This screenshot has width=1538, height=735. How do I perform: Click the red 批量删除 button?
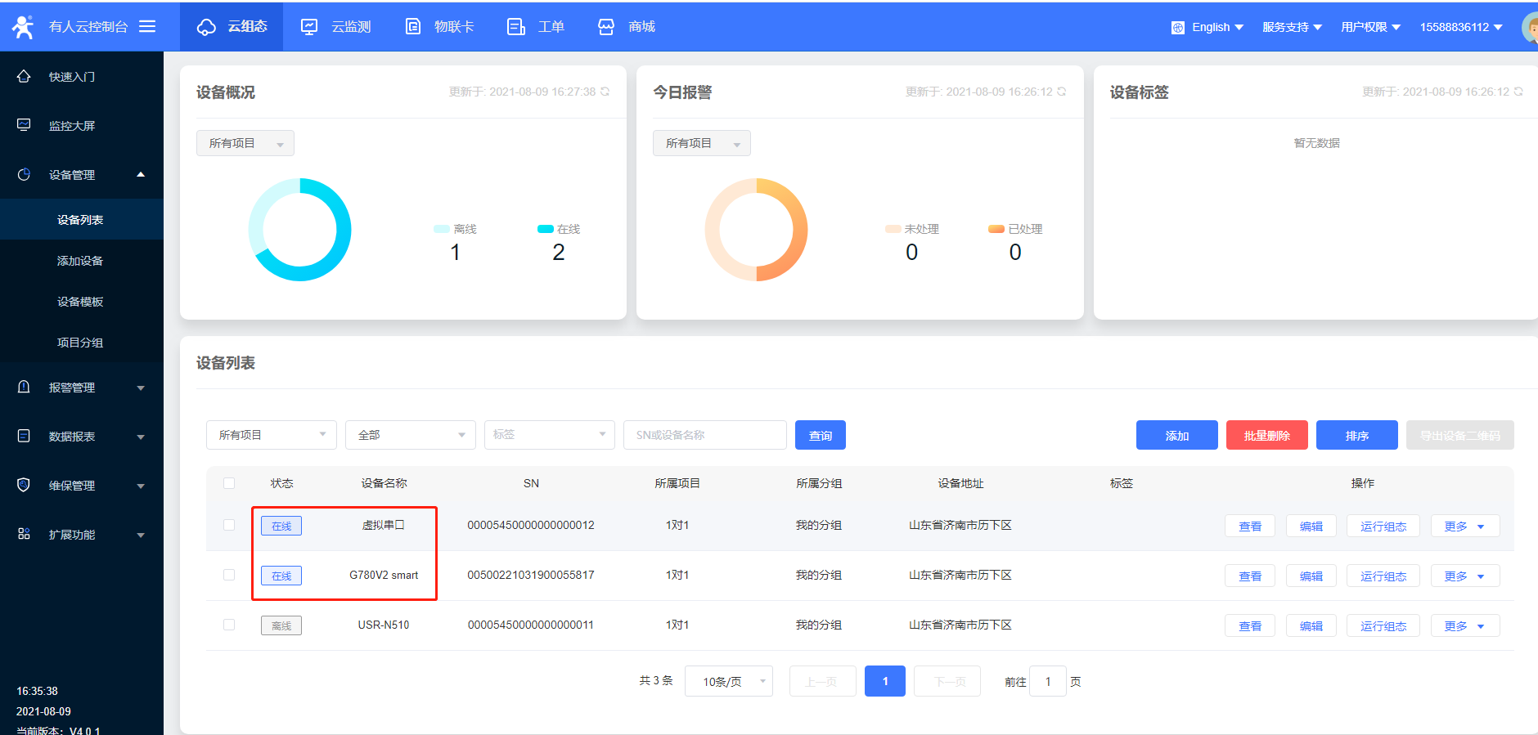(1266, 435)
